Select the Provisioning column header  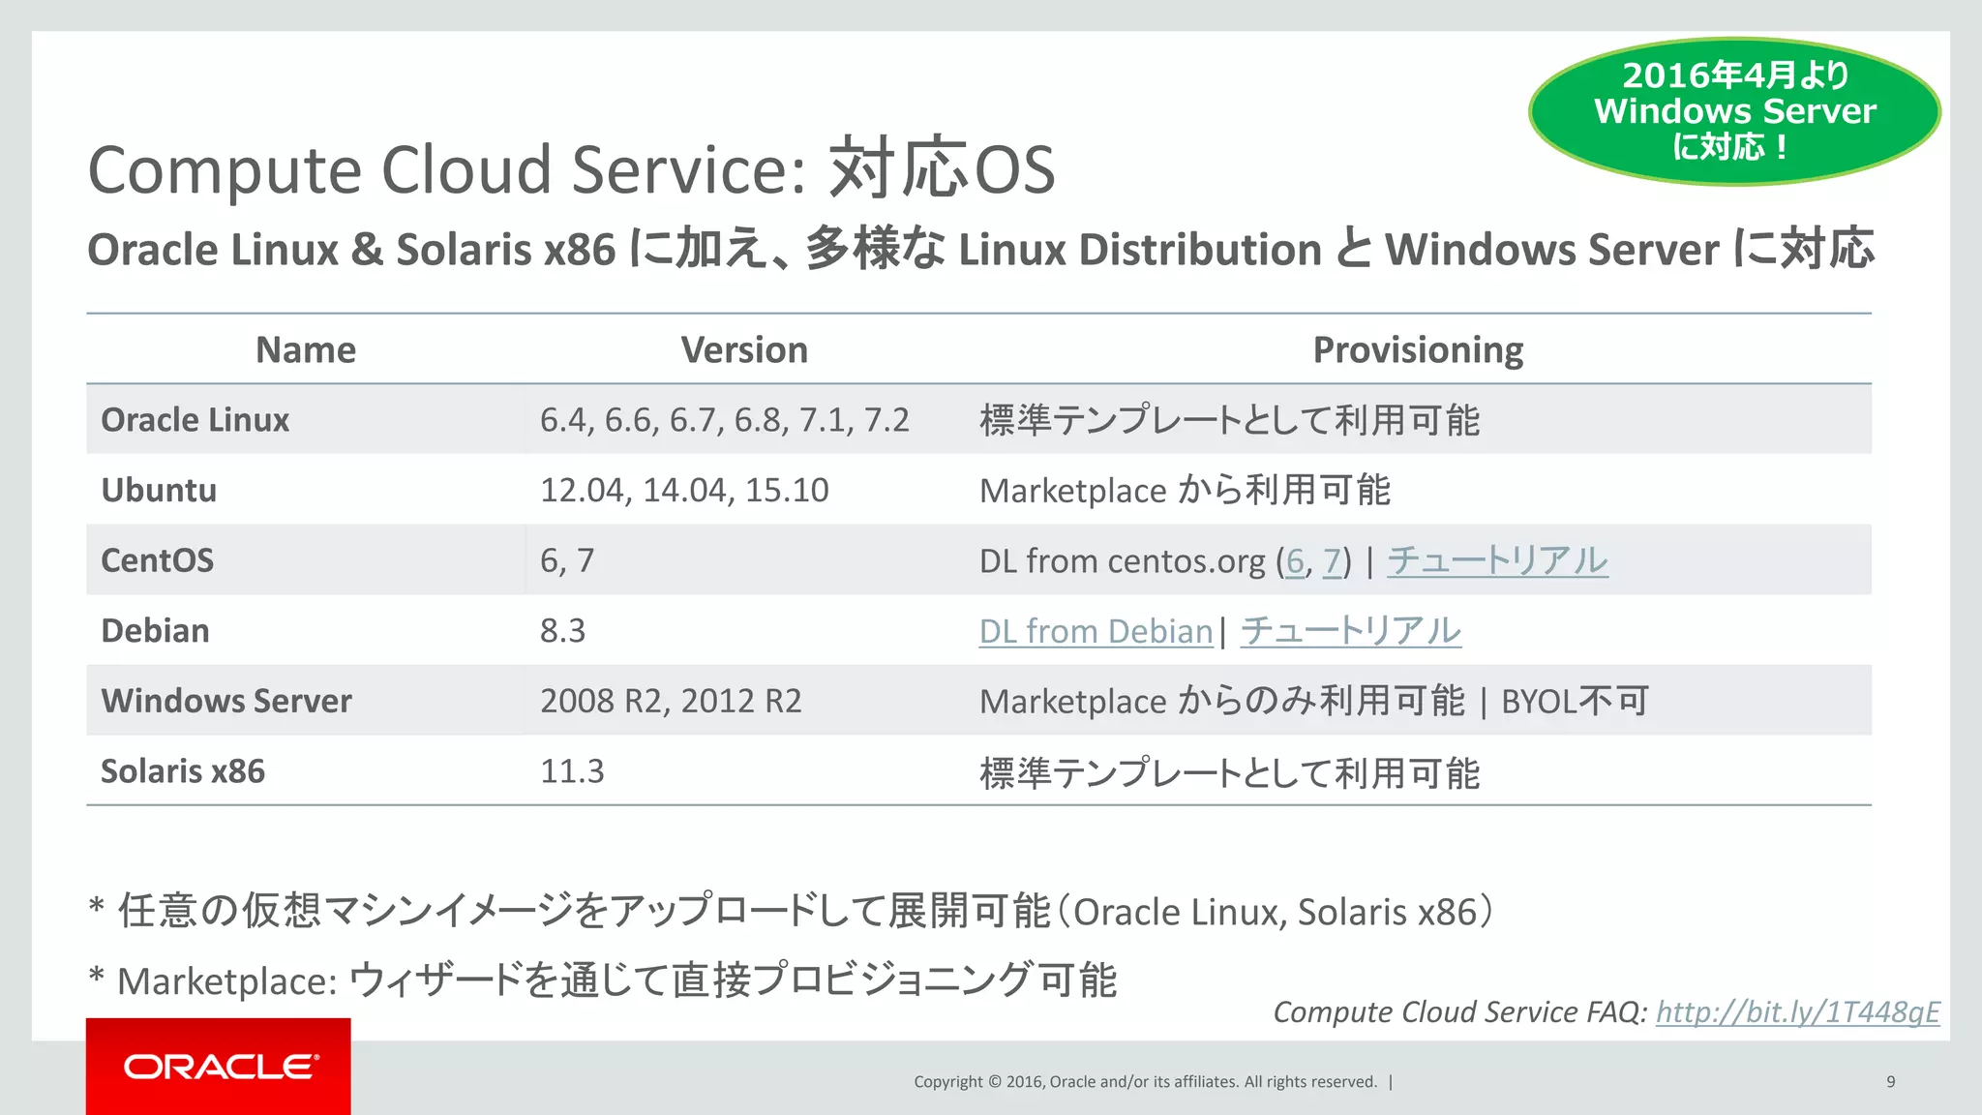[x=1418, y=350]
